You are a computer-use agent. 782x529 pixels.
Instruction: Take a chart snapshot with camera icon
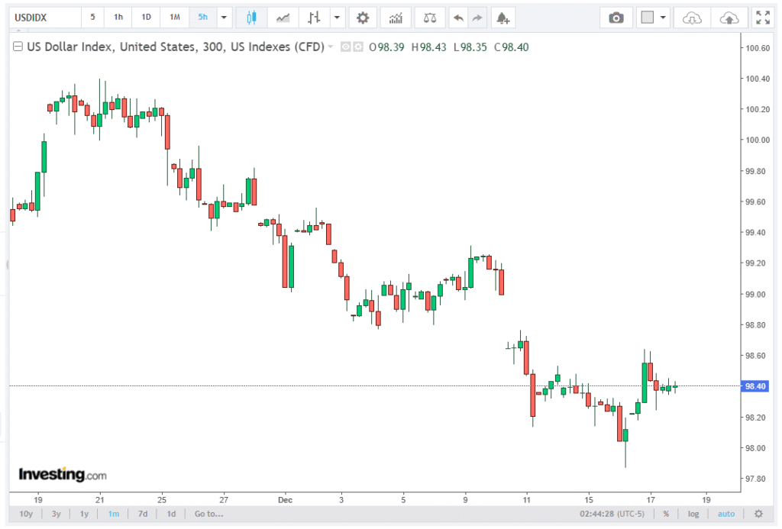(x=616, y=18)
